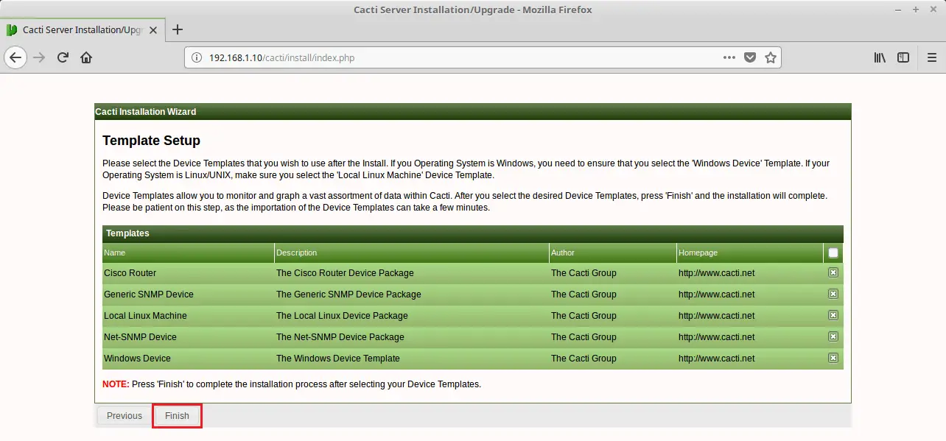Image resolution: width=946 pixels, height=441 pixels.
Task: Uncheck the Local Linux Machine checkbox
Action: 833,315
